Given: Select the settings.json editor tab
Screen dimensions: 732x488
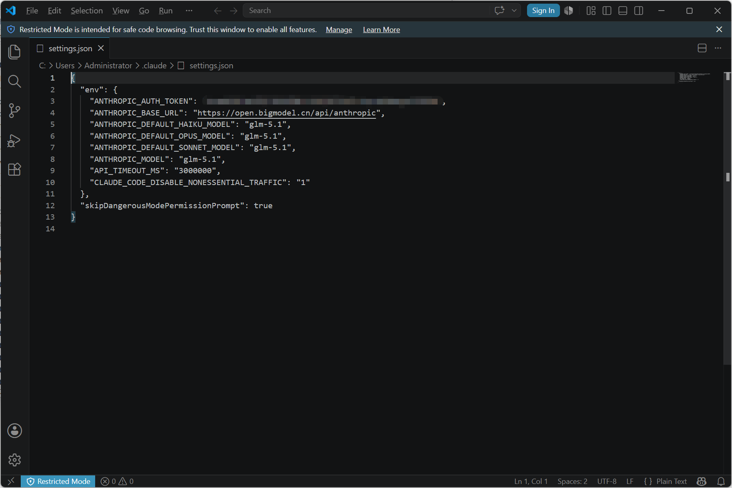Looking at the screenshot, I should 70,48.
